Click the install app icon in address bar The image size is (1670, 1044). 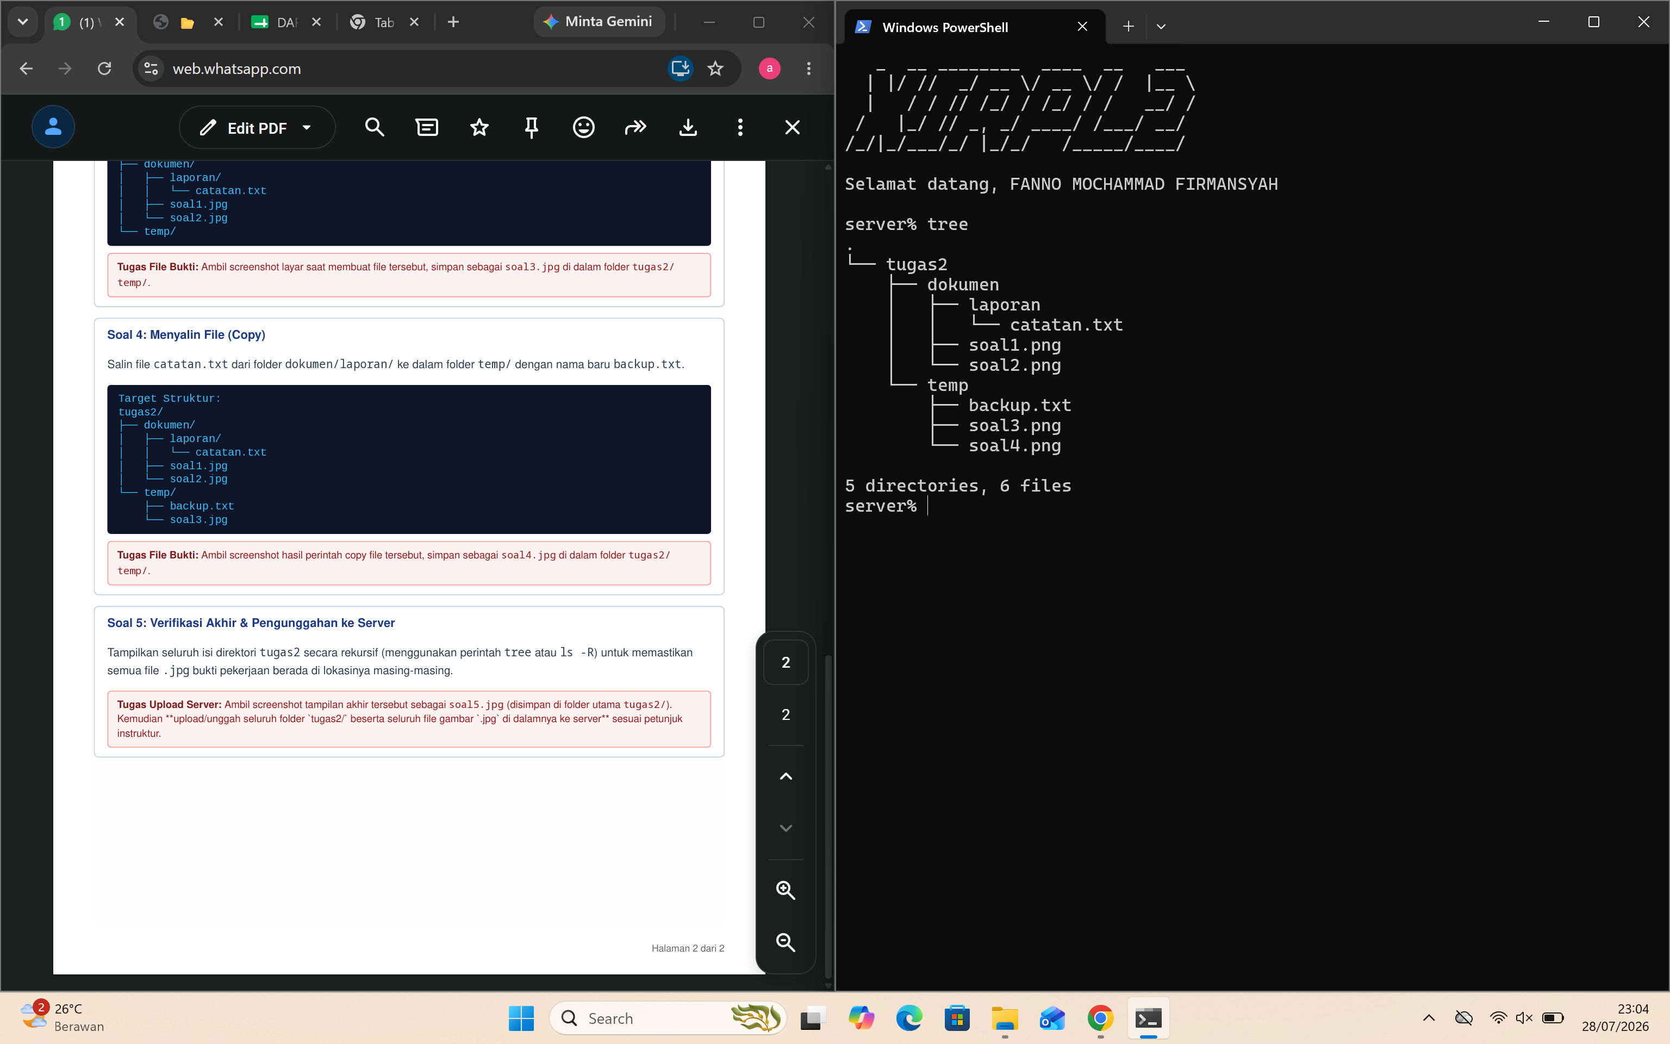(681, 69)
